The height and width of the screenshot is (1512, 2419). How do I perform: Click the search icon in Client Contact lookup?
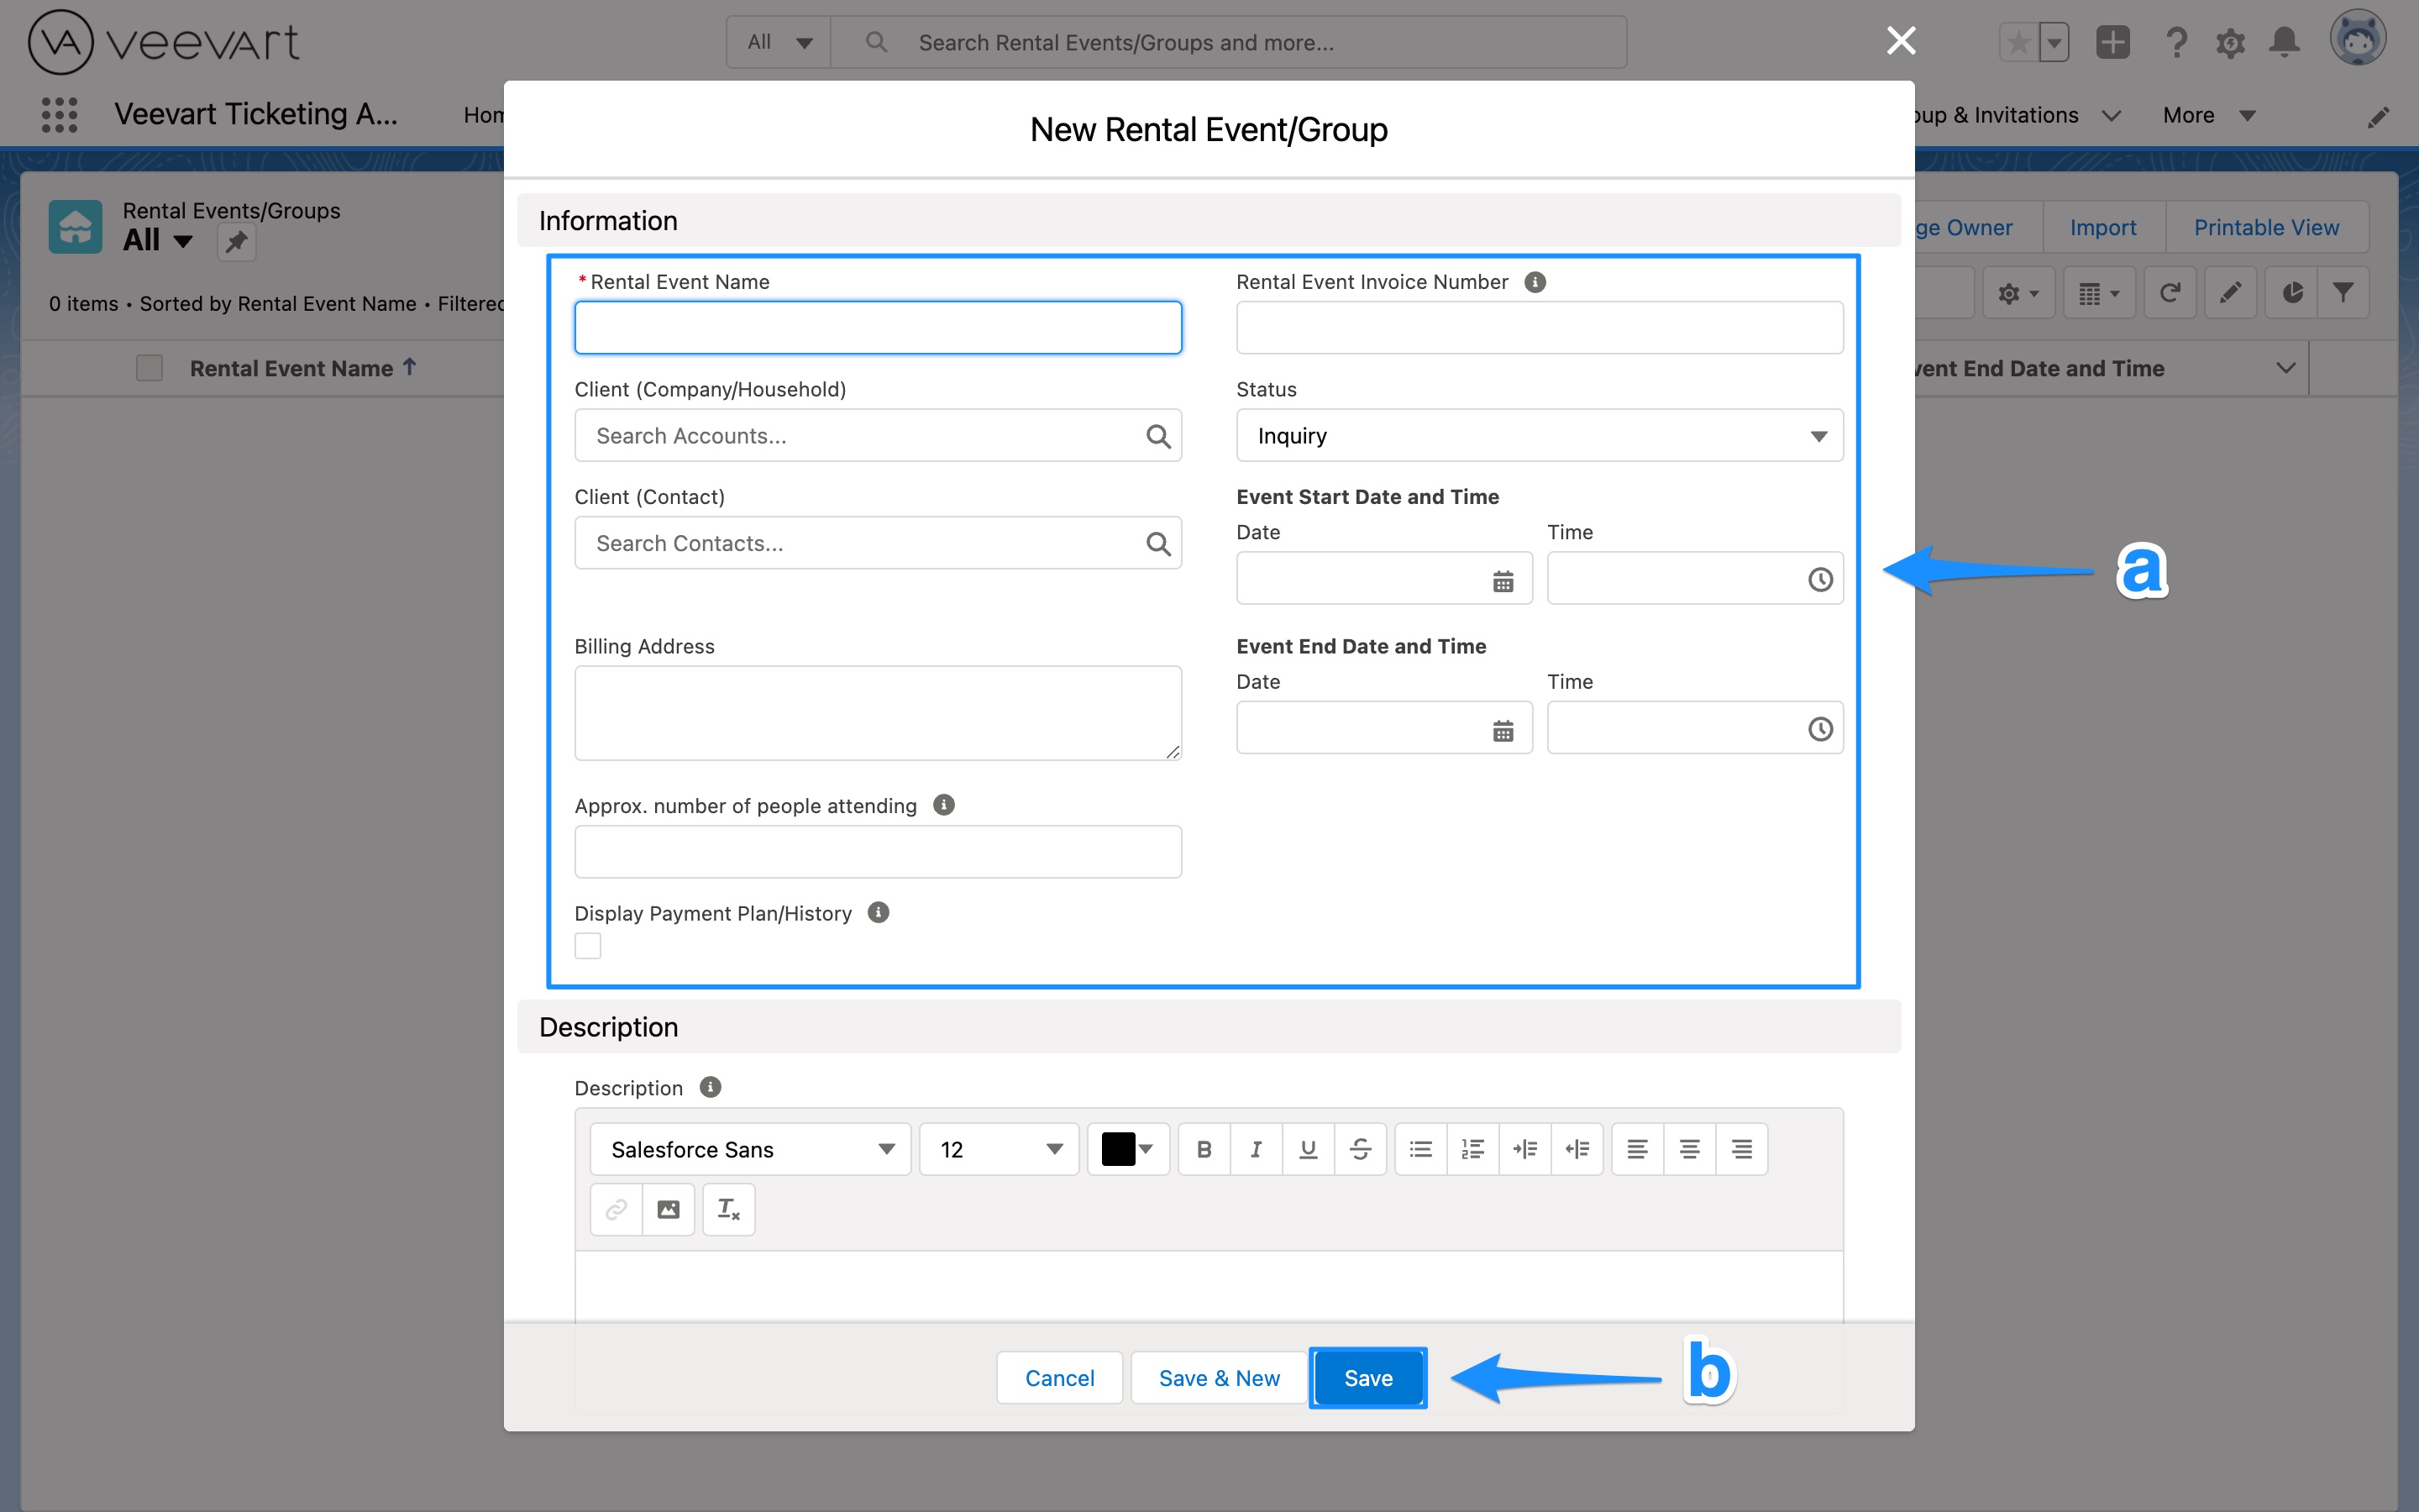pos(1158,543)
